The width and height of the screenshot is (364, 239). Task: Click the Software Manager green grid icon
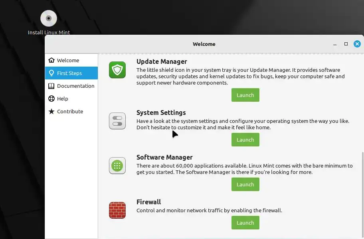[x=117, y=166]
